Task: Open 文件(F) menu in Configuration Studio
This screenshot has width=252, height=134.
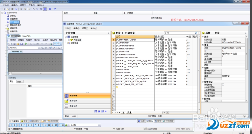Action: pos(68,28)
